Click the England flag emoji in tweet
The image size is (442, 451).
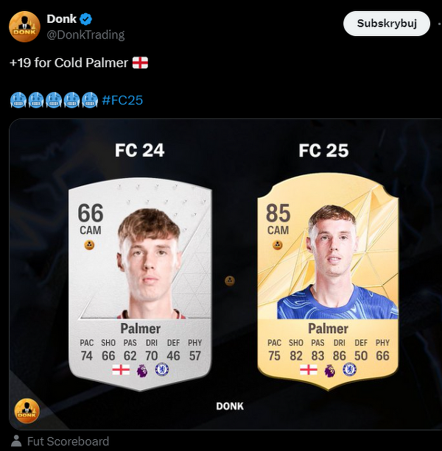pos(140,63)
